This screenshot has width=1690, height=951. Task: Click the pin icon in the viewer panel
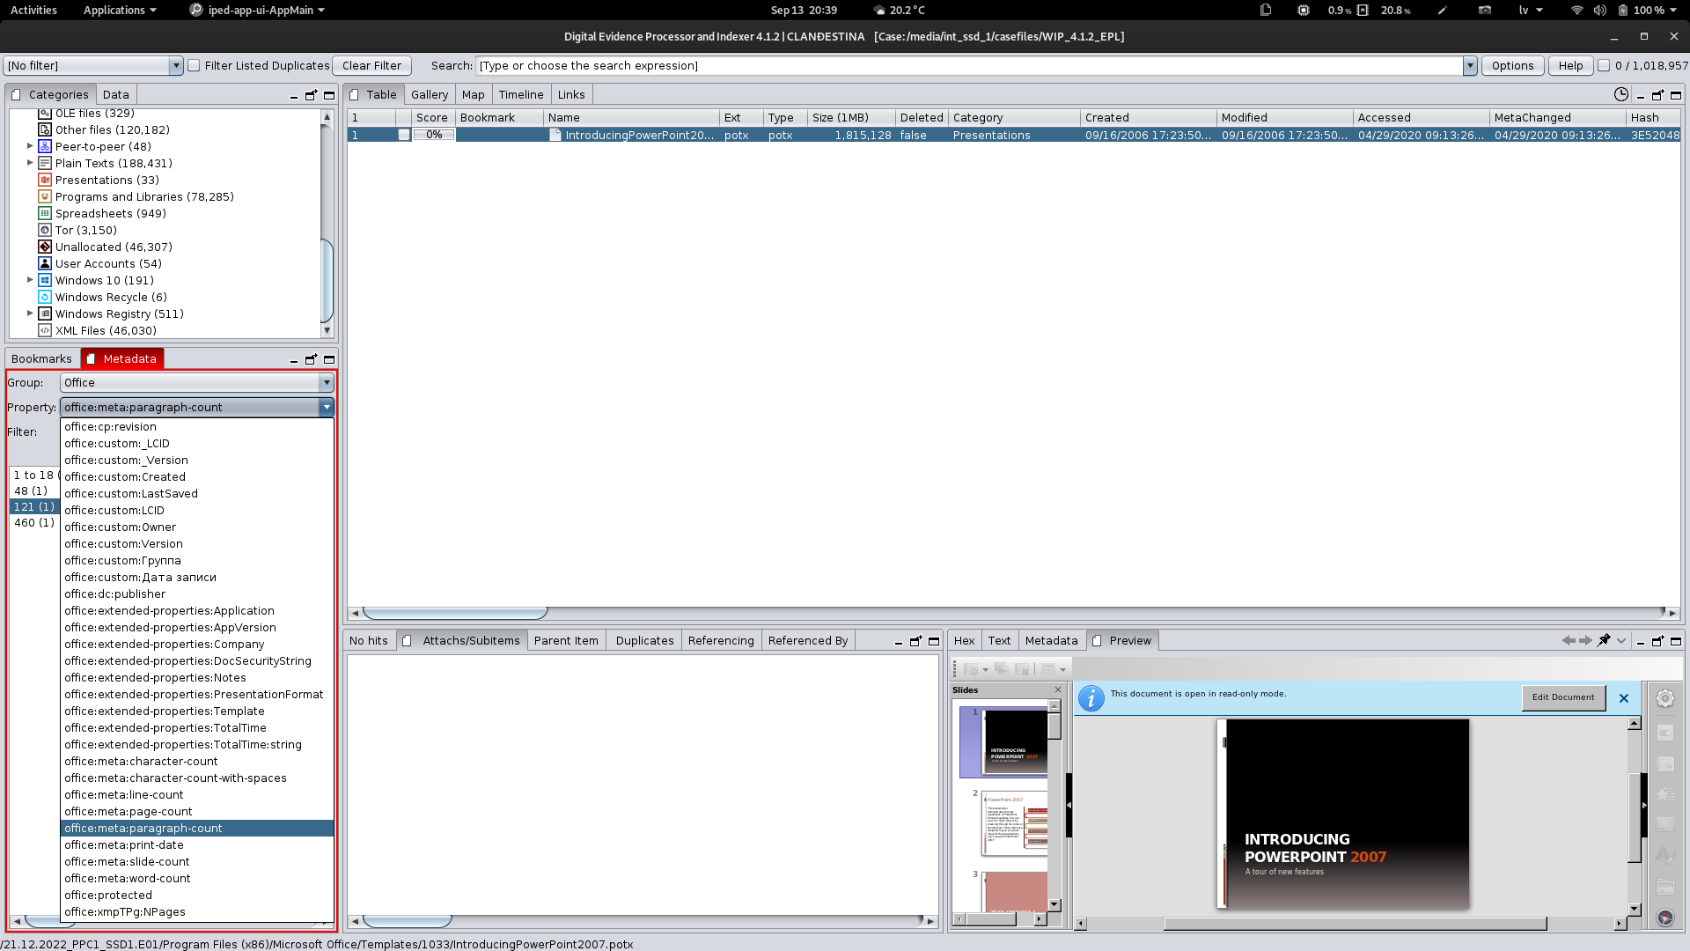point(1604,640)
